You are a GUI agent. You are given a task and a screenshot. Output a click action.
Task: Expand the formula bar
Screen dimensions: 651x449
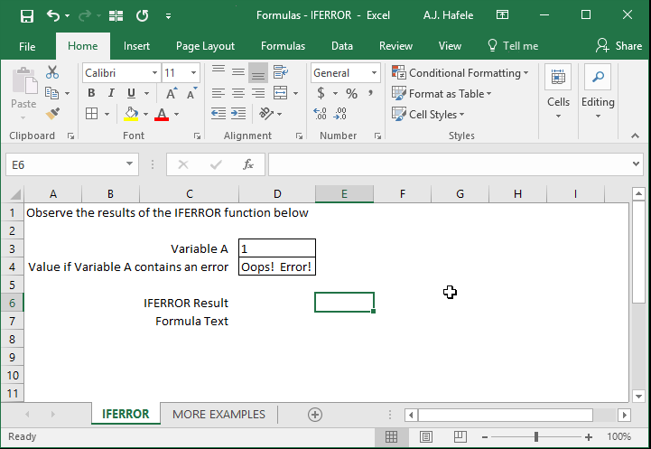[x=636, y=164]
